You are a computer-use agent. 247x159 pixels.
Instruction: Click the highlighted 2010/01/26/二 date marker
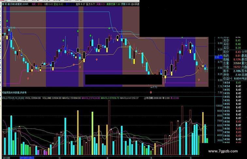pyautogui.click(x=27, y=158)
